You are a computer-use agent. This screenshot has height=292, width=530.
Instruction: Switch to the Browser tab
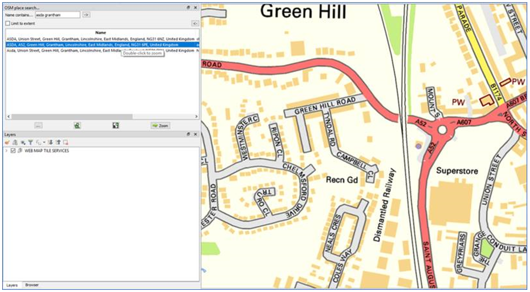click(x=32, y=285)
